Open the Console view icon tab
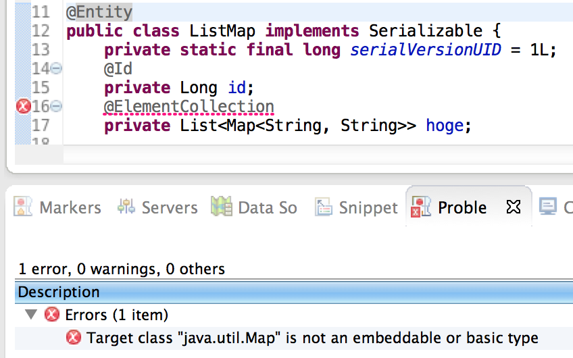The width and height of the screenshot is (573, 358). pyautogui.click(x=548, y=207)
